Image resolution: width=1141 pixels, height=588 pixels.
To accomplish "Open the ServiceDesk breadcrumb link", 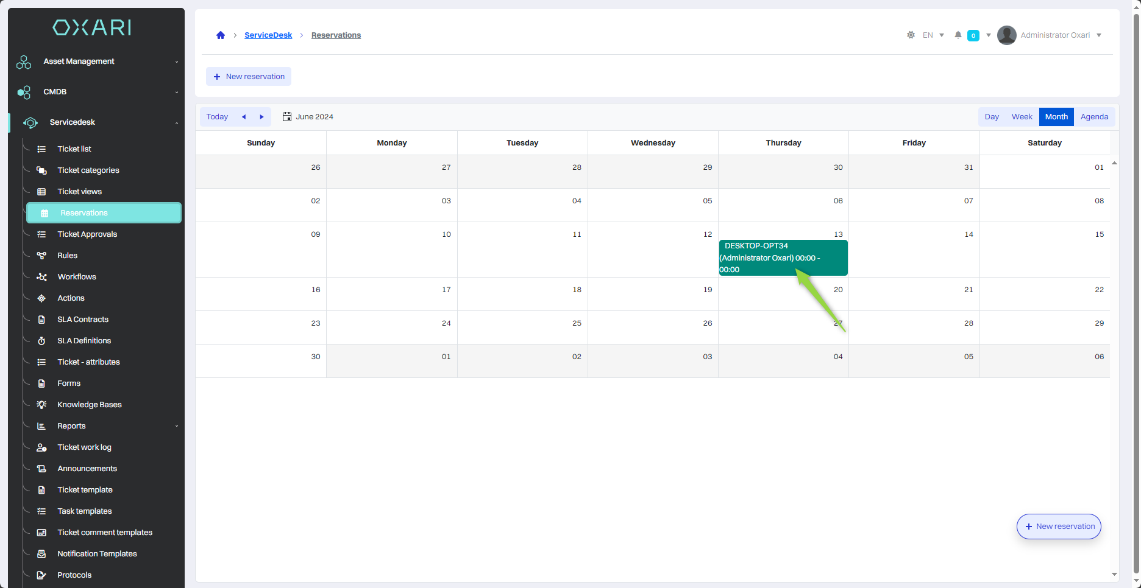I will click(268, 35).
